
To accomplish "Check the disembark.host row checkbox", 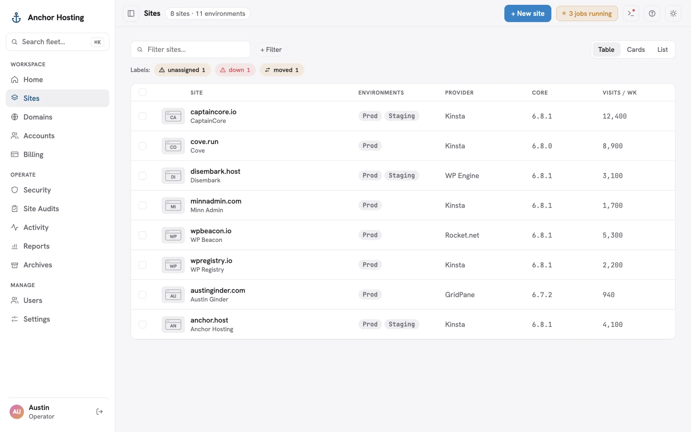I will (x=142, y=176).
